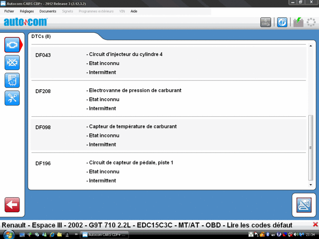Click the DTC list scrollbar thumb
Image resolution: width=319 pixels, height=239 pixels.
[x=311, y=148]
